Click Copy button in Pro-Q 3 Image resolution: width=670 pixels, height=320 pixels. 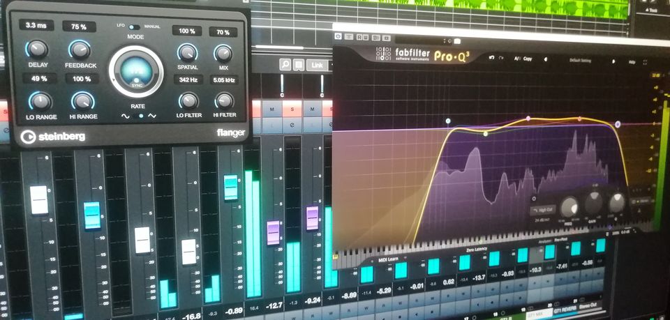tap(528, 59)
